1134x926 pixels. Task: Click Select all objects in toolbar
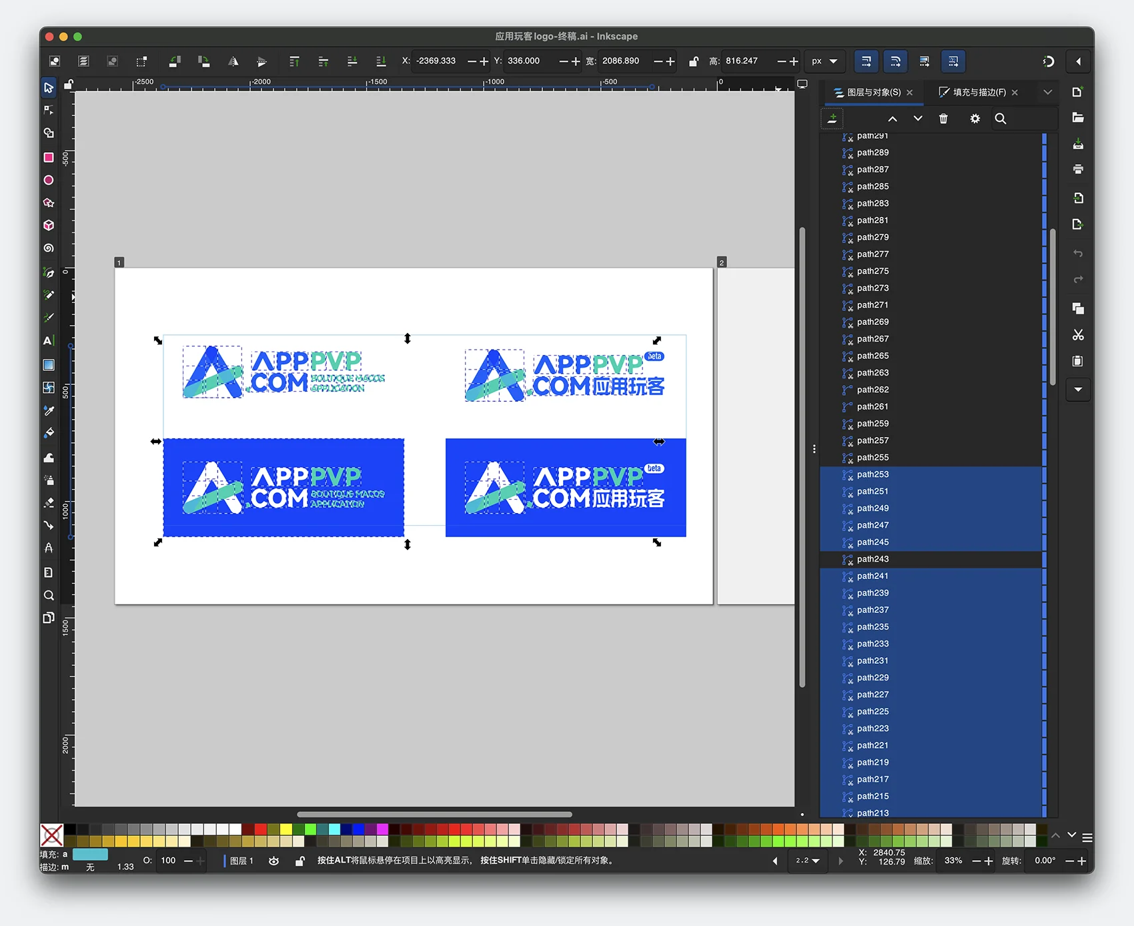tap(55, 61)
